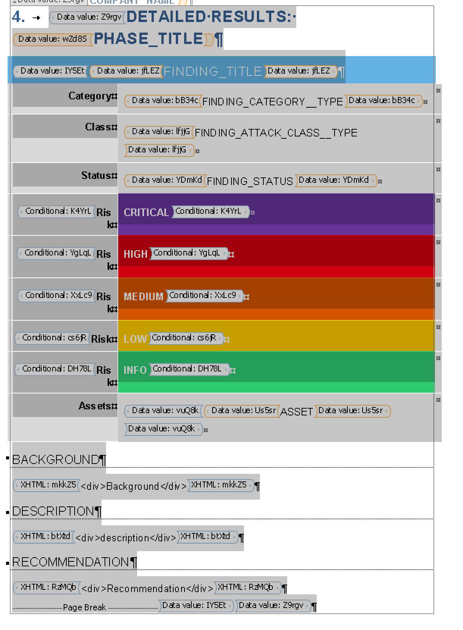463x630 pixels.
Task: Click the Page Break marker line
Action: [84, 607]
